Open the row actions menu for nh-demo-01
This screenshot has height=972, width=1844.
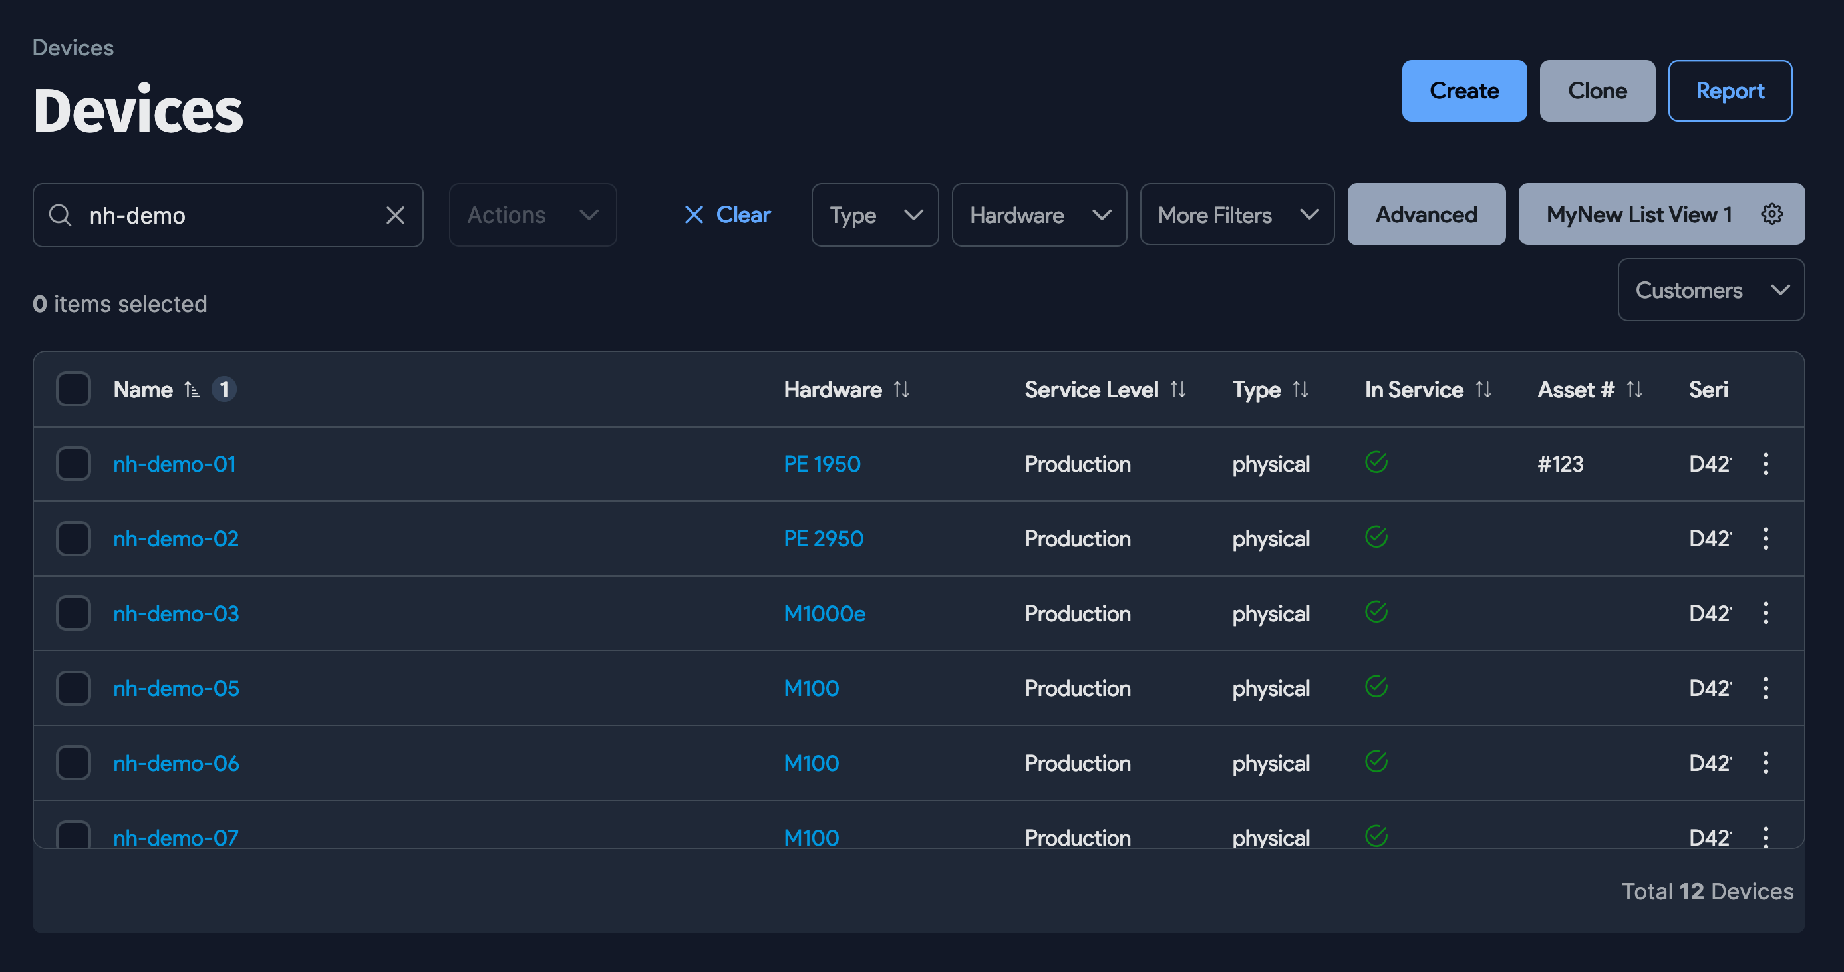pyautogui.click(x=1766, y=464)
